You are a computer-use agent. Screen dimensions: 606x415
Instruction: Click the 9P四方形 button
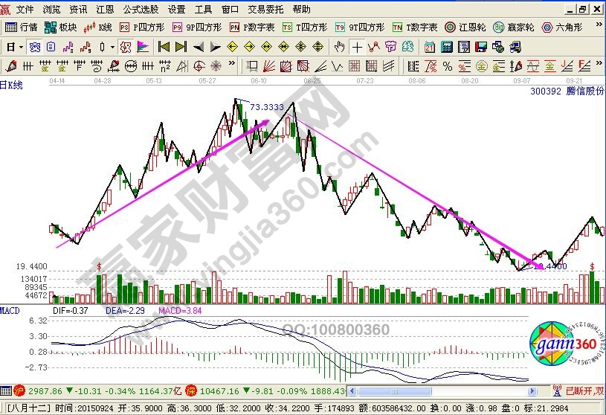197,27
